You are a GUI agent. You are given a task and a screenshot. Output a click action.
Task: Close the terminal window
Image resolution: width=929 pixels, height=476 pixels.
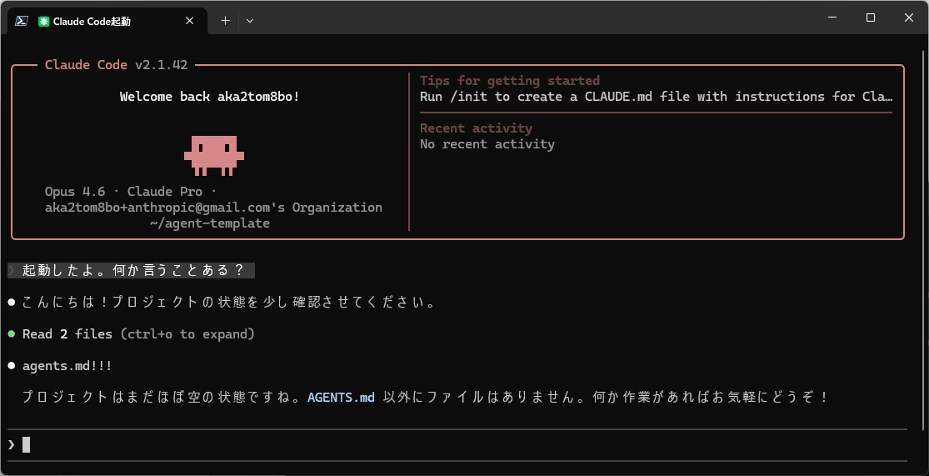(908, 18)
